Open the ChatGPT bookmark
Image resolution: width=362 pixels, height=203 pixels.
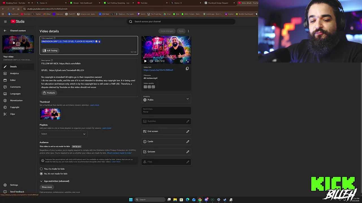70,14
